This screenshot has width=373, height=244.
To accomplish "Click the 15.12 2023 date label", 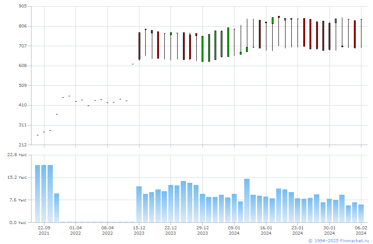I will pos(139,230).
